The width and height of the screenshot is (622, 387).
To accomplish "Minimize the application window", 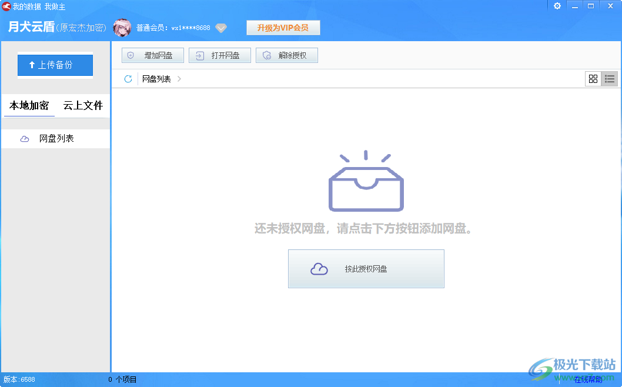I will tap(575, 6).
